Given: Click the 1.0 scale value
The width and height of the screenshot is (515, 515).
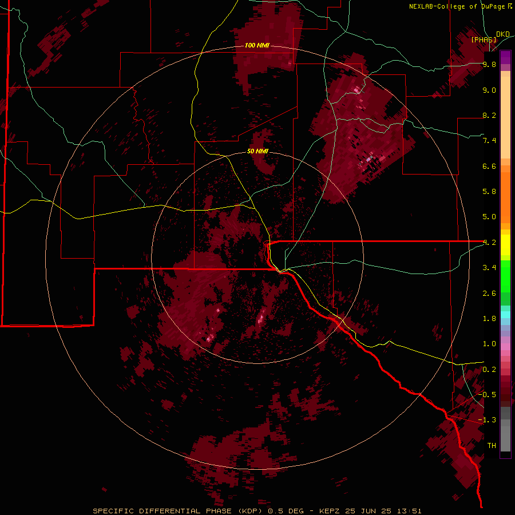Looking at the screenshot, I should pos(489,344).
